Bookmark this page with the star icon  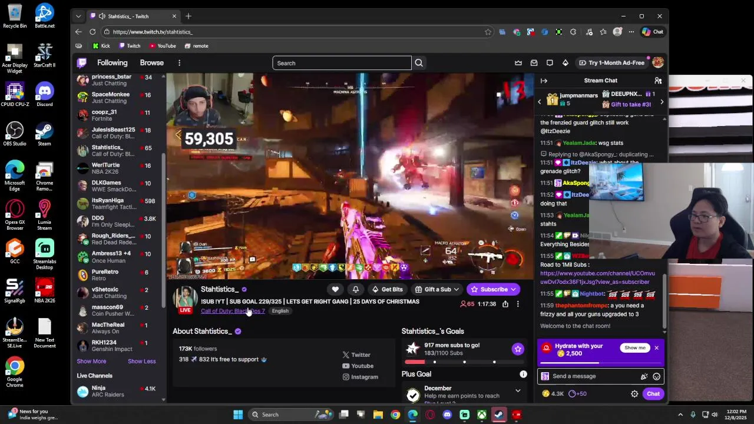click(x=488, y=32)
